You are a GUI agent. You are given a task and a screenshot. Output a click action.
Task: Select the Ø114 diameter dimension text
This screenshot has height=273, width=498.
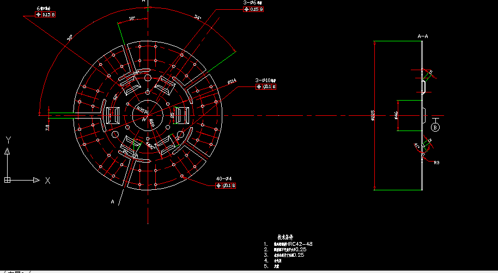click(232, 82)
